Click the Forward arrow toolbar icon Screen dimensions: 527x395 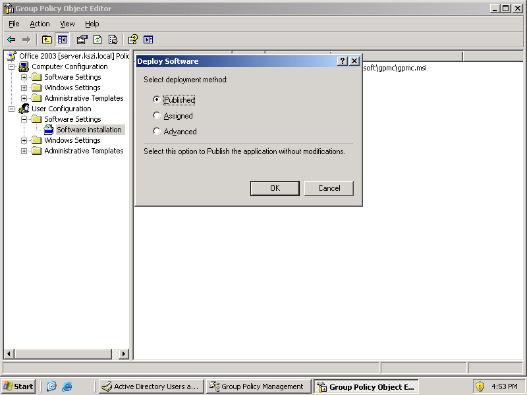pyautogui.click(x=26, y=39)
